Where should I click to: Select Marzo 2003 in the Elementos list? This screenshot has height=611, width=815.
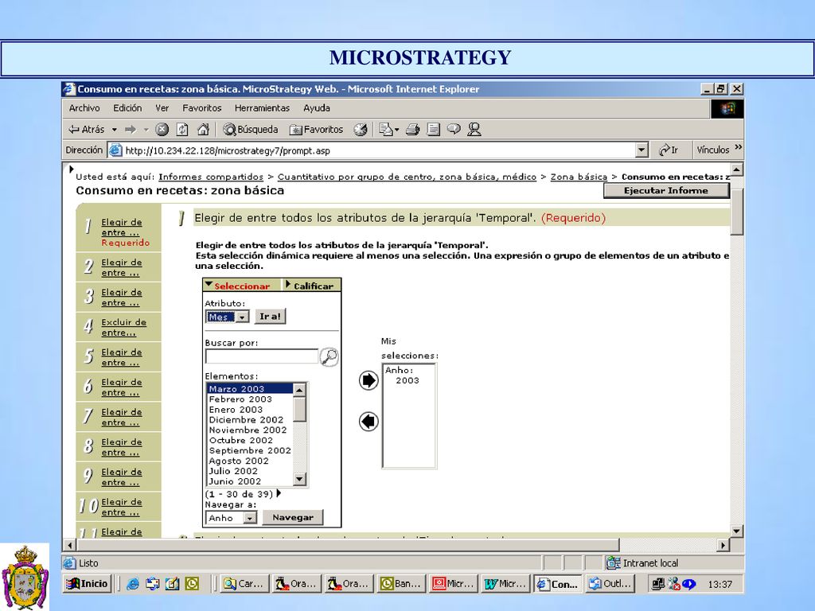pos(249,388)
